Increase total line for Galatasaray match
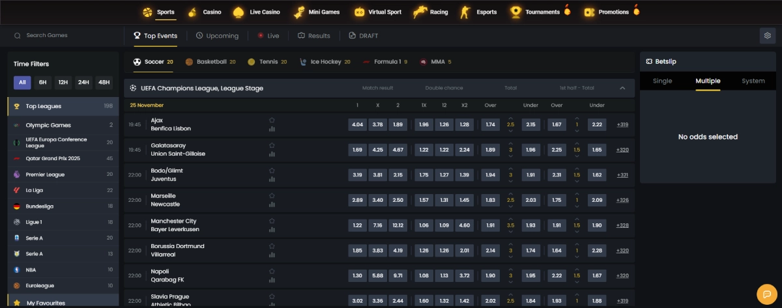This screenshot has height=308, width=782. click(511, 144)
